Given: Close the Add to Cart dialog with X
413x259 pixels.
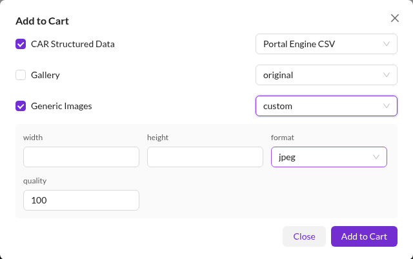Looking at the screenshot, I should (394, 18).
